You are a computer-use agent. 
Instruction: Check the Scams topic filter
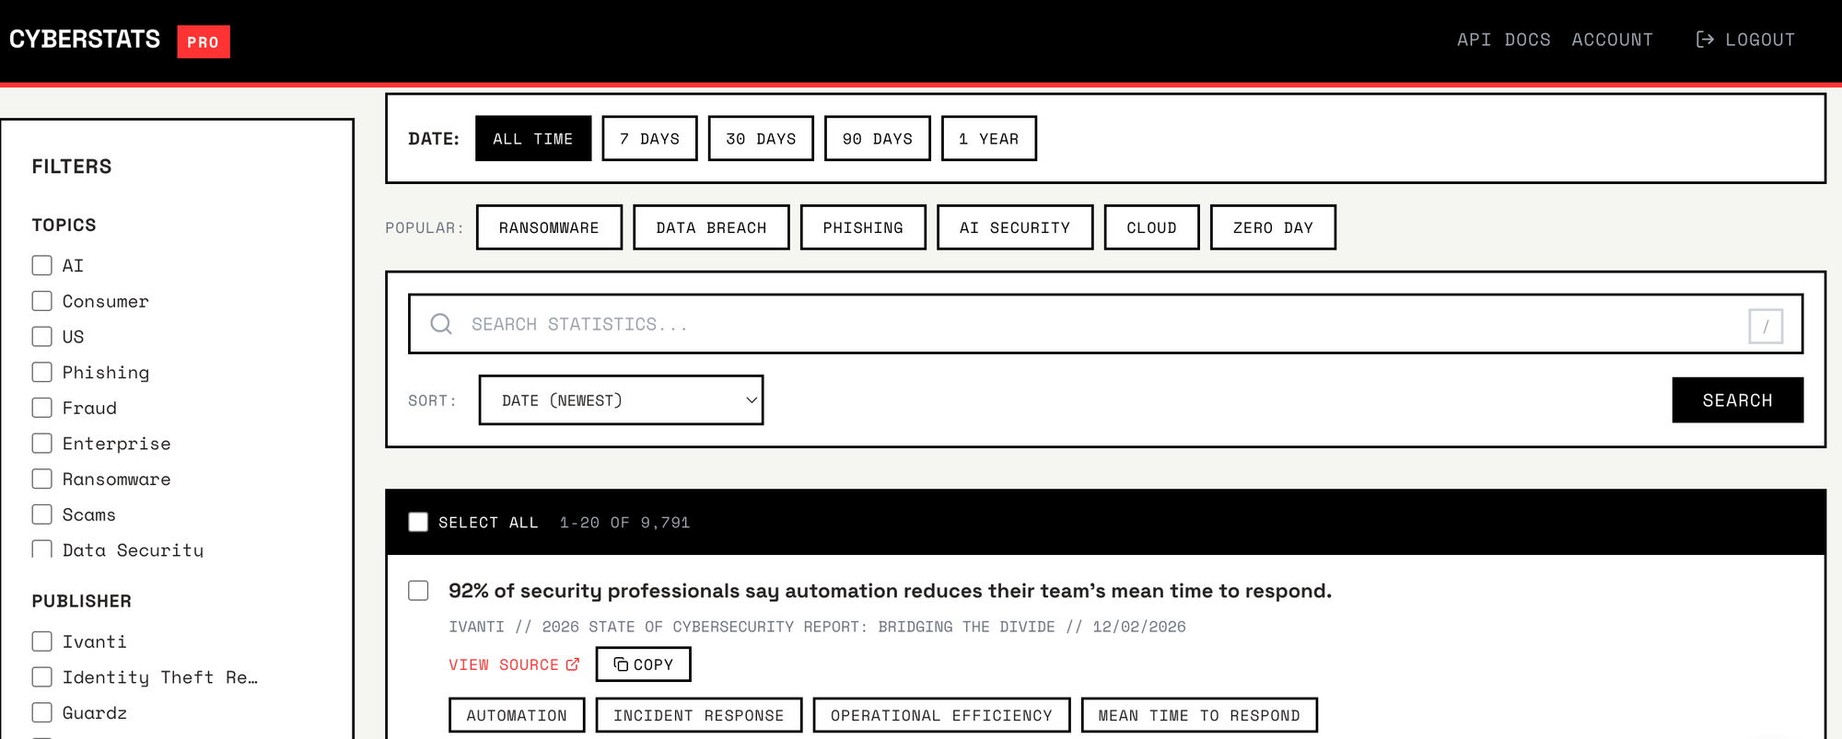point(42,514)
